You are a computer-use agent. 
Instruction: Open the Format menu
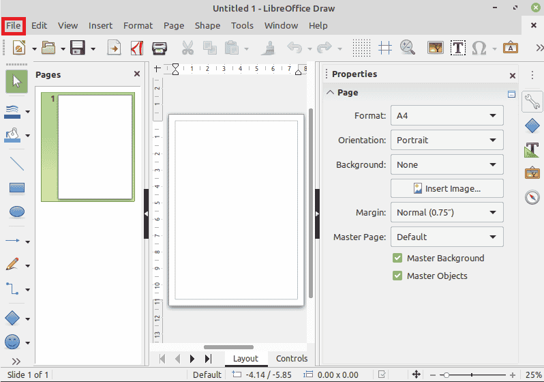138,26
